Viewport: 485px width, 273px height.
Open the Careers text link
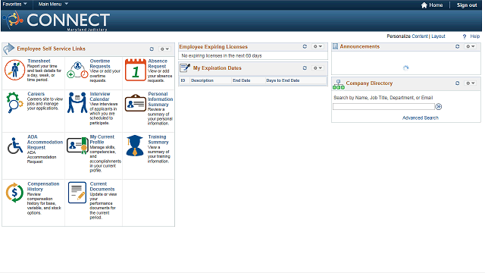point(36,94)
